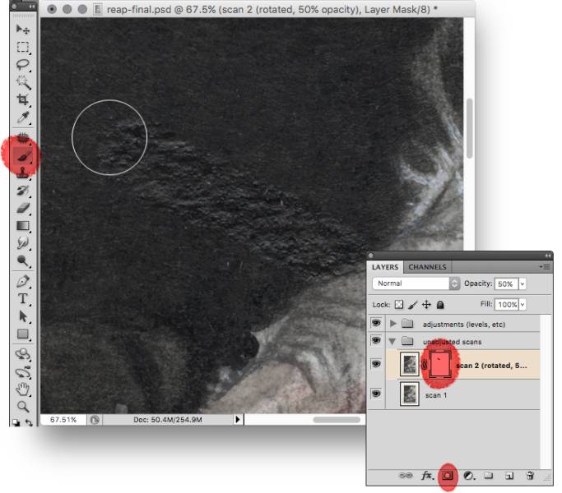Click the Add layer mask icon
This screenshot has width=562, height=493.
[448, 475]
